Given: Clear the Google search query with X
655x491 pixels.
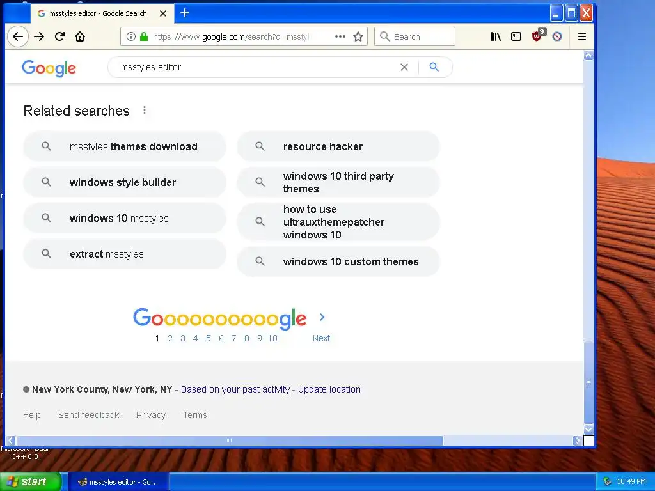Looking at the screenshot, I should pos(404,67).
